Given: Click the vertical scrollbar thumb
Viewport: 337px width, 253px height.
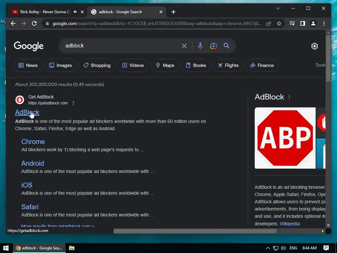Looking at the screenshot, I should 328,58.
